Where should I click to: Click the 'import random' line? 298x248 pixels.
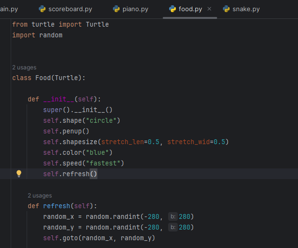point(37,35)
